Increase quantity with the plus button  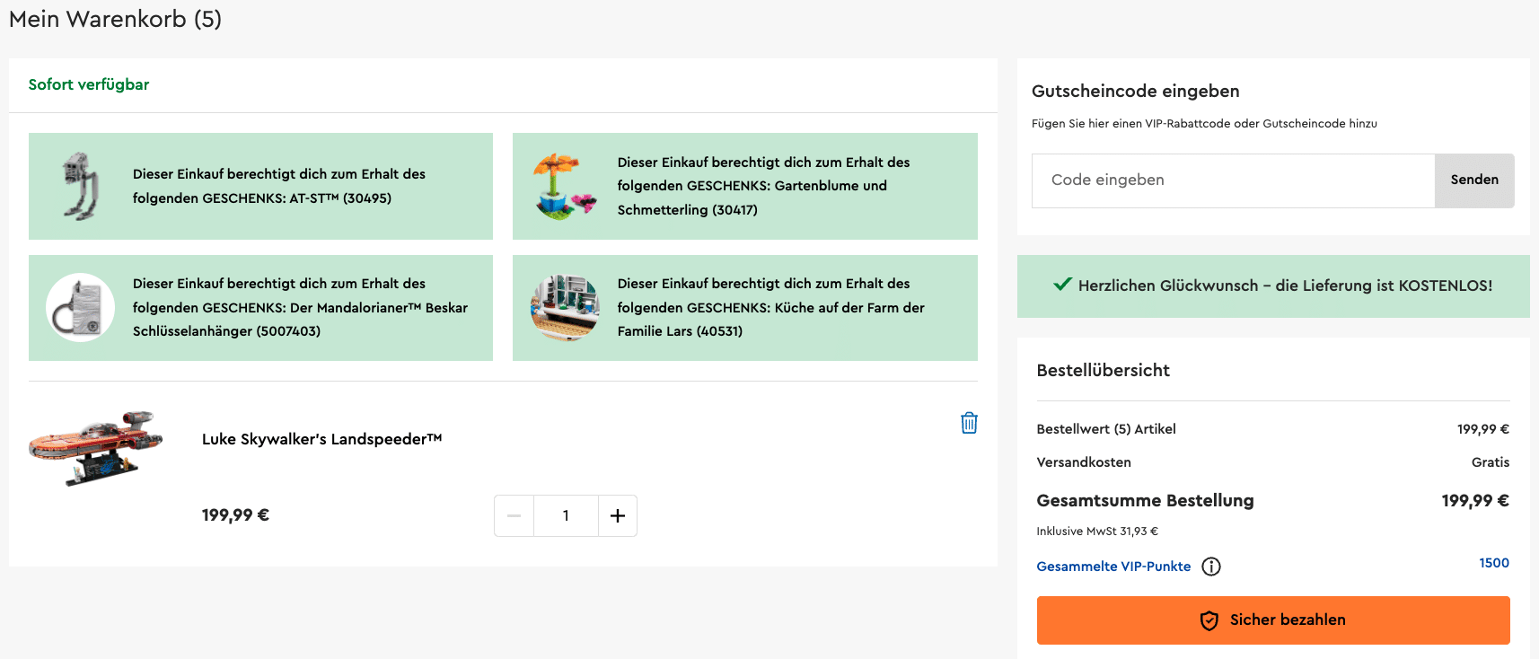[x=618, y=515]
